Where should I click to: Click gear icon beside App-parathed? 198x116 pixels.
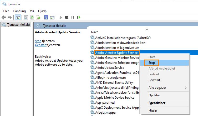coord(93,102)
